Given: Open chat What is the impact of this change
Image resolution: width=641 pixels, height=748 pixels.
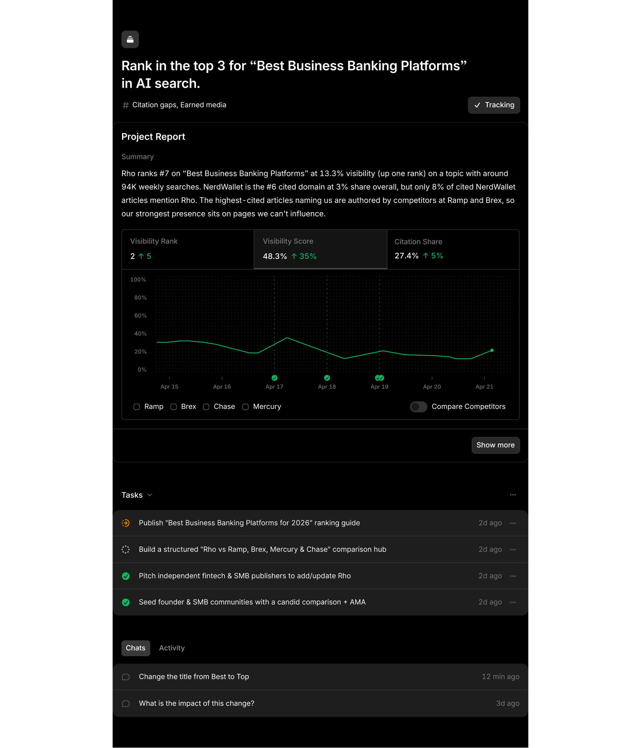Looking at the screenshot, I should pyautogui.click(x=320, y=704).
